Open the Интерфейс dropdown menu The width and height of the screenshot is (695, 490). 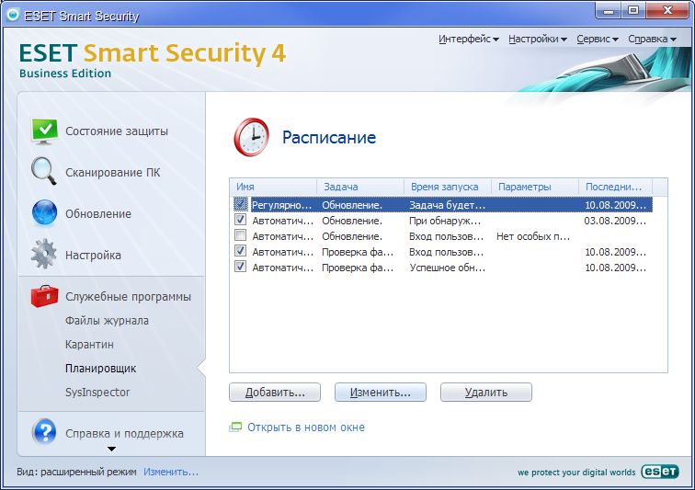click(x=468, y=39)
